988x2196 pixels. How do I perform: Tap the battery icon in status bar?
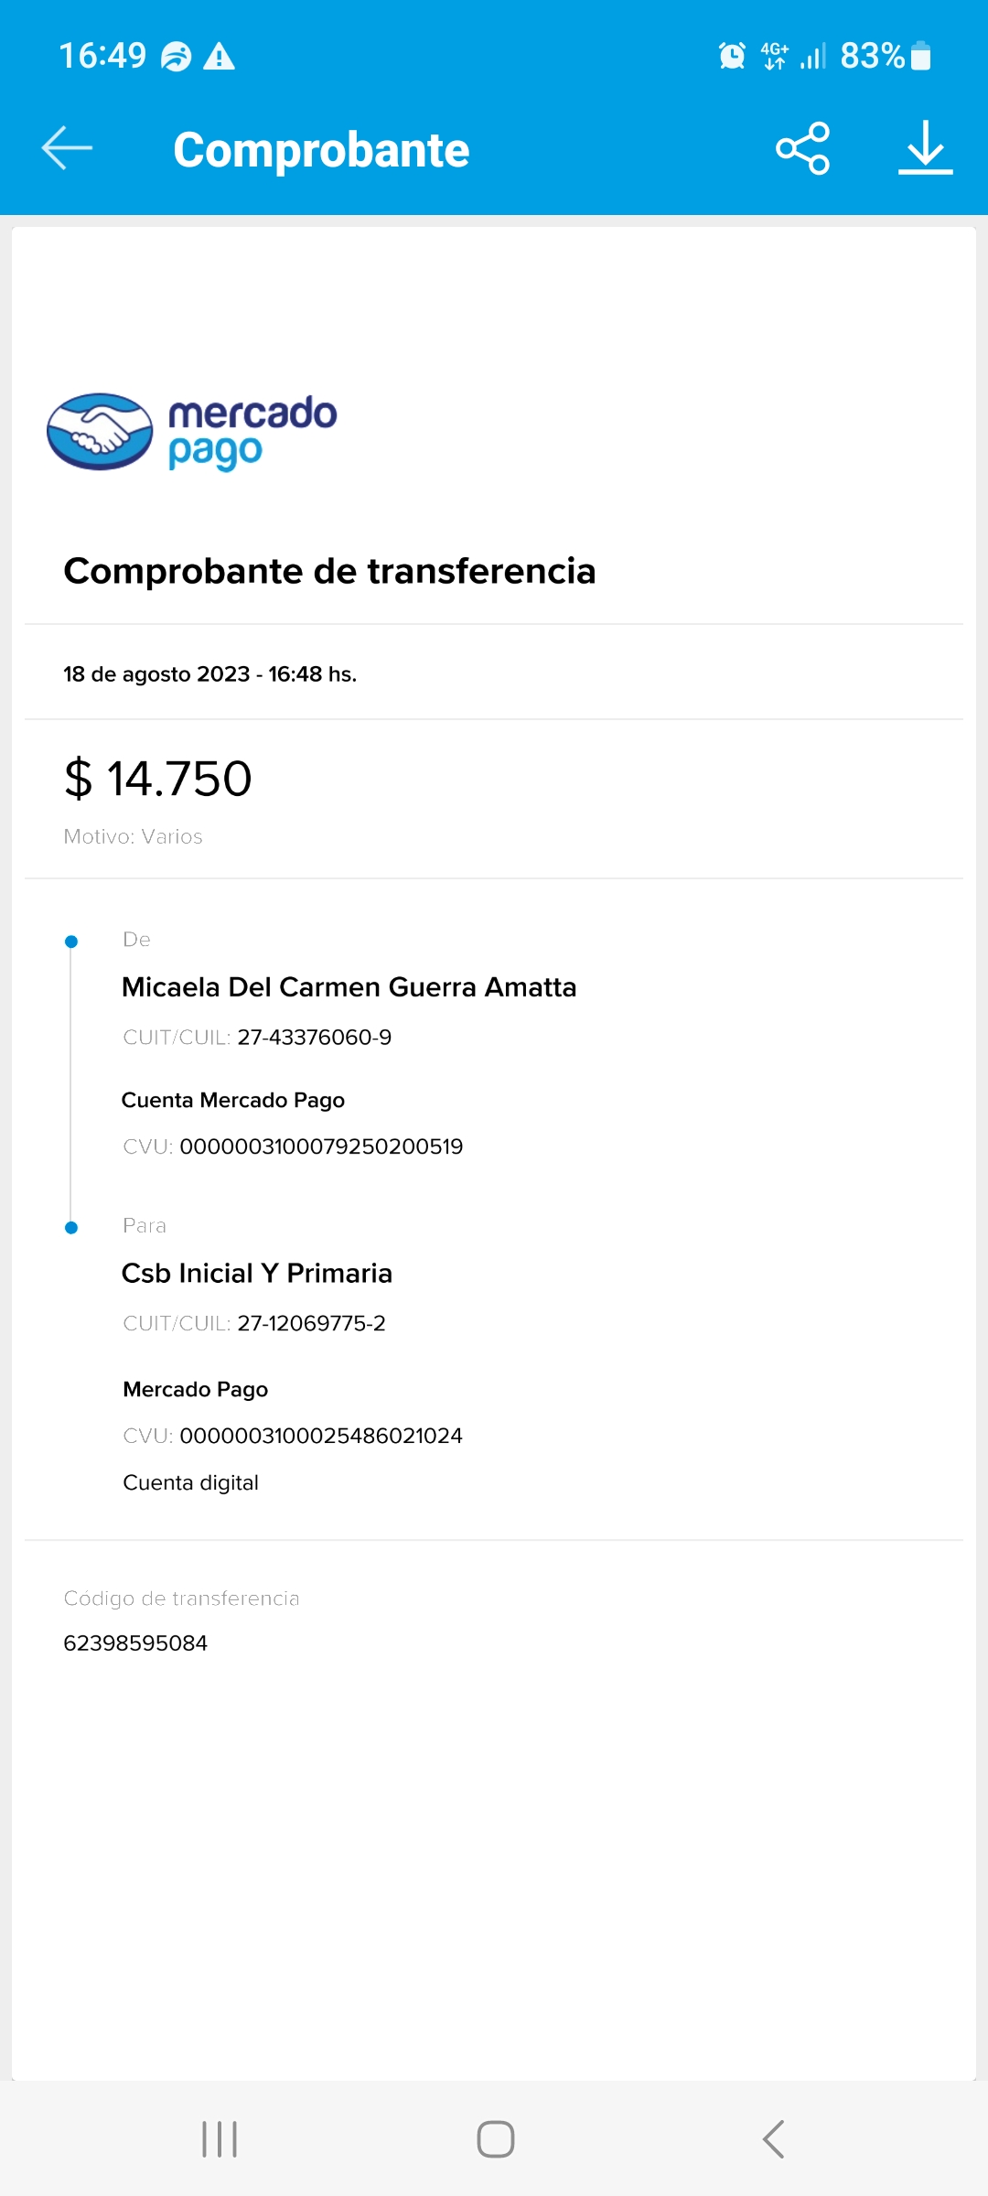click(922, 56)
